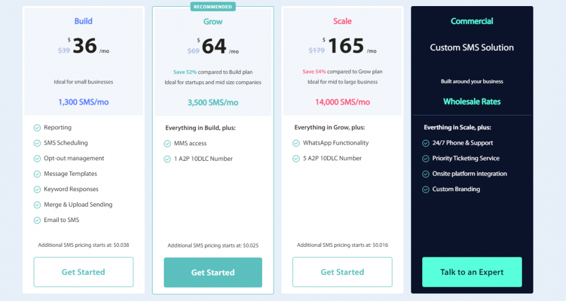Click the checkmark beside 5 A2P 10DLC Number
This screenshot has height=301, width=566.
coord(296,159)
